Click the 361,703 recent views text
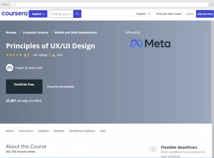Screen dimensions: 214x158 (x=20, y=152)
